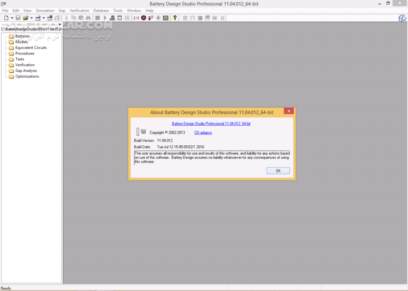Open dropdown arrow next to New icon
Viewport: 408px width, 291px height.
(11, 18)
